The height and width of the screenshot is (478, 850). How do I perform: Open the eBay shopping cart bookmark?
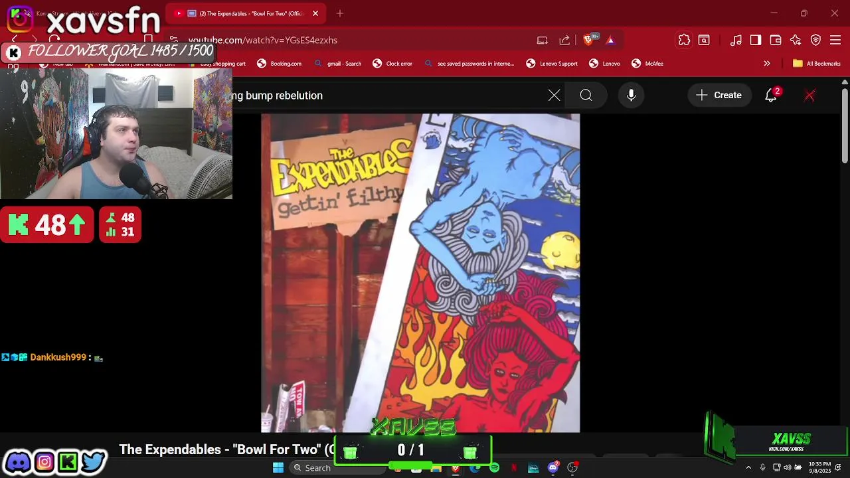pos(216,64)
